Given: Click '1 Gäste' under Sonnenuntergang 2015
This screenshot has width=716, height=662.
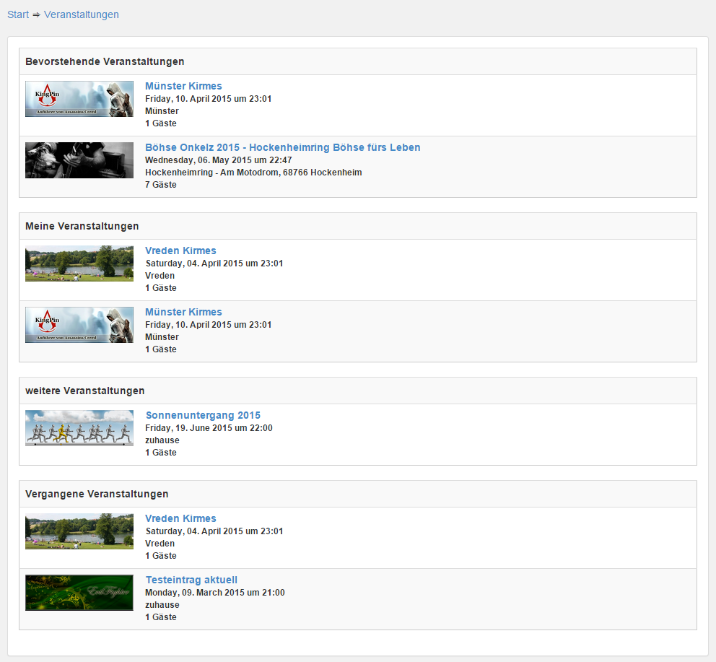Looking at the screenshot, I should (x=161, y=453).
